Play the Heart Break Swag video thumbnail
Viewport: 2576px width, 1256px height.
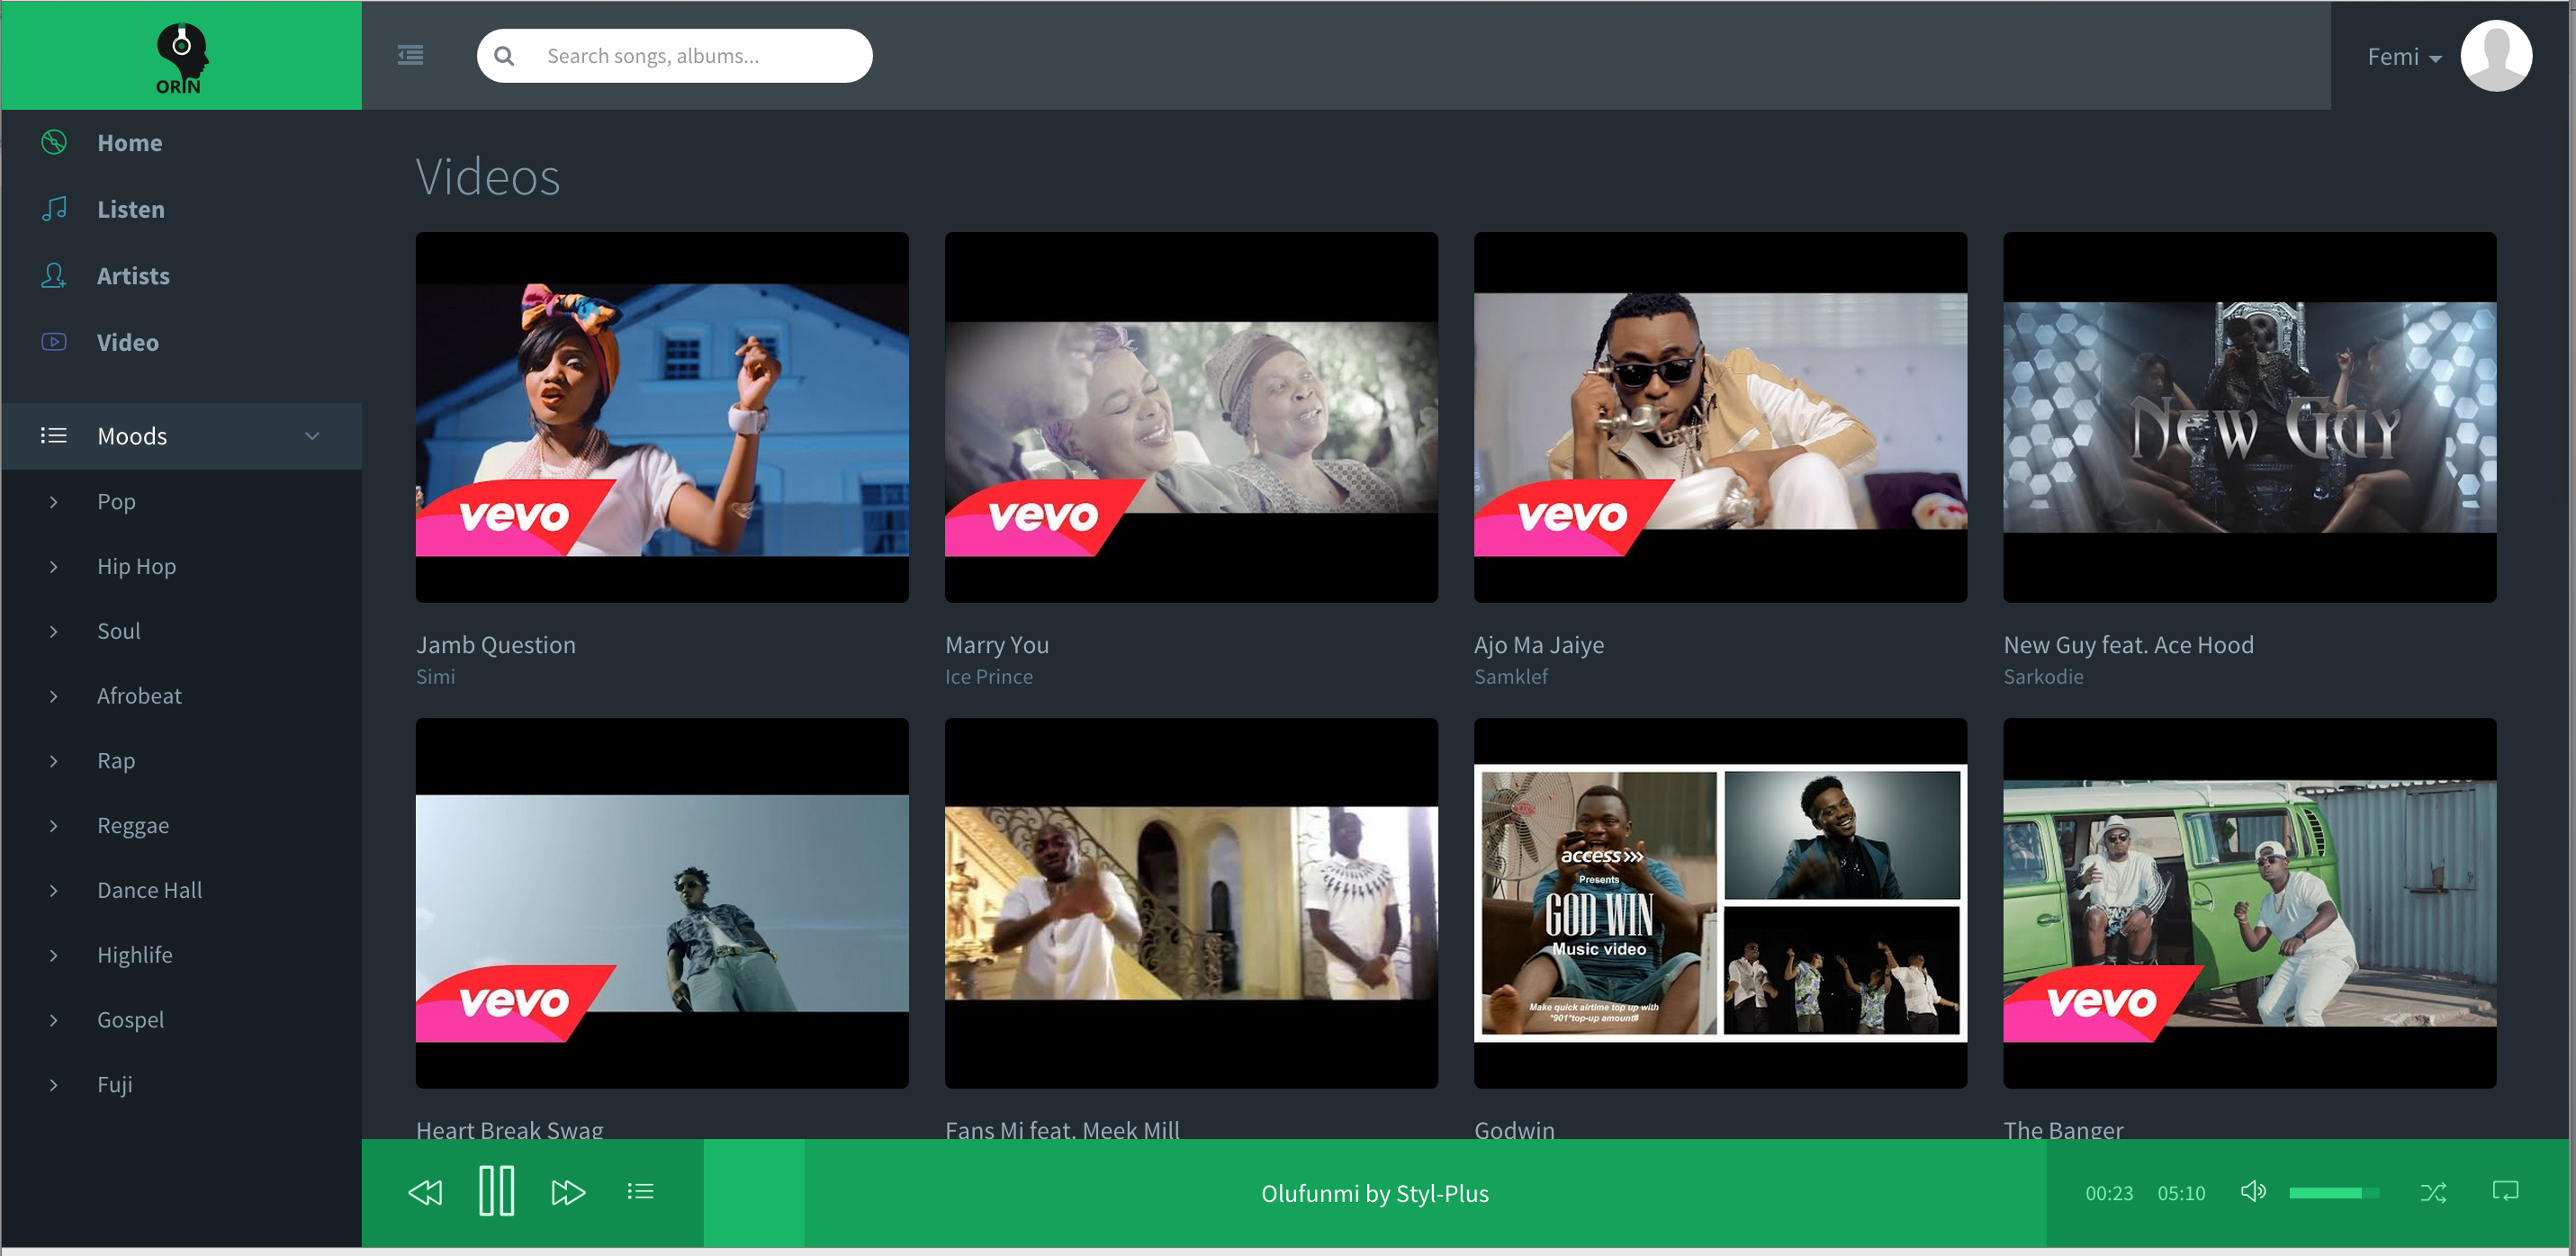pos(662,903)
